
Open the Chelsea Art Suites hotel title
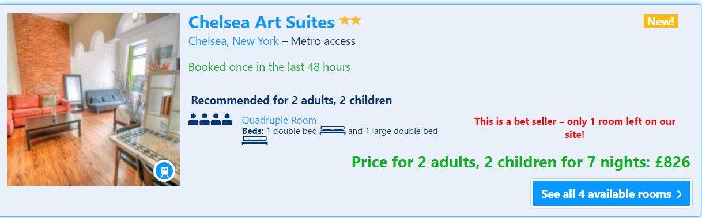coord(261,22)
